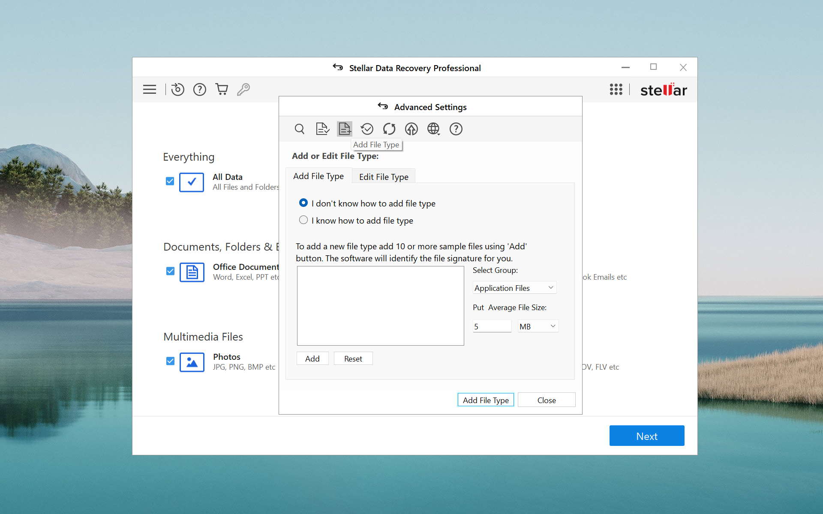Click the Add sample files button
Viewport: 823px width, 514px height.
tap(312, 359)
